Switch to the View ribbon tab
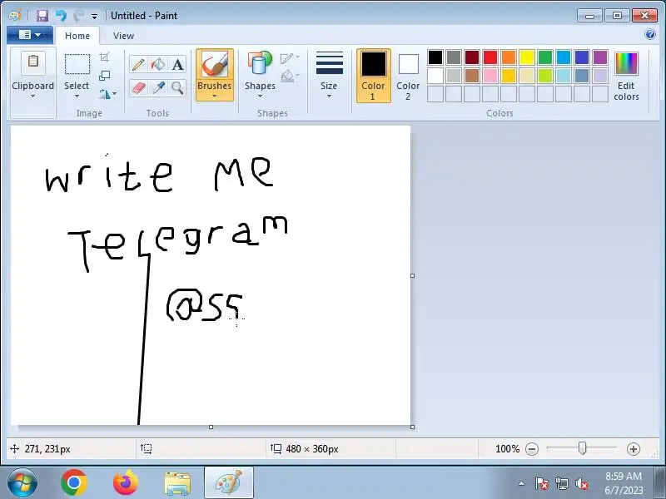This screenshot has height=499, width=666. (123, 36)
